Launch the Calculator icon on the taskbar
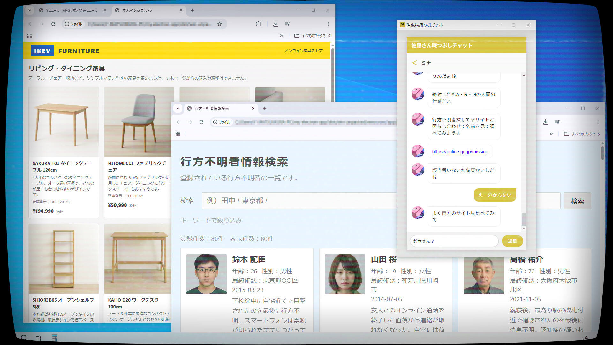The image size is (613, 345). tap(54, 338)
